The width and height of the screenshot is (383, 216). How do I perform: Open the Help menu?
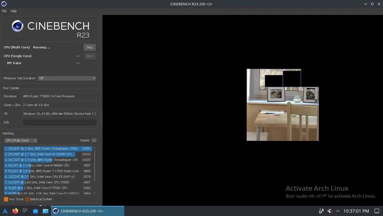[x=14, y=11]
